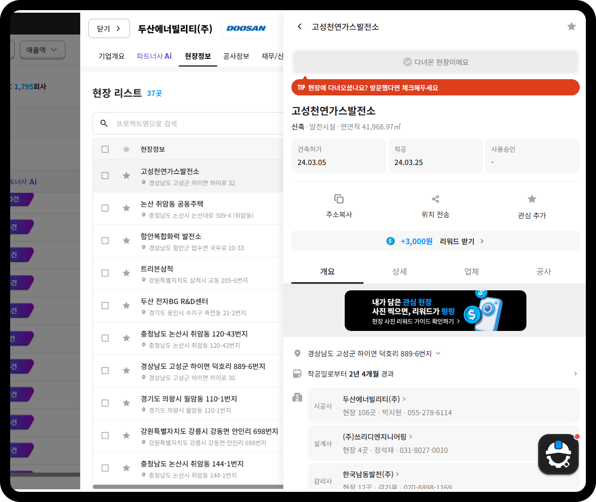The image size is (596, 502).
Task: Star the 고성천연가스발전소 list row
Action: click(x=126, y=176)
